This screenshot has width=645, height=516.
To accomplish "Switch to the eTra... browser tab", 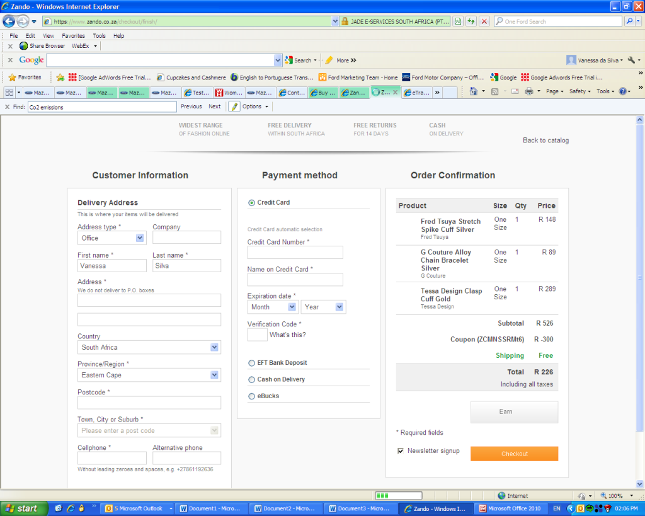I will [x=417, y=93].
